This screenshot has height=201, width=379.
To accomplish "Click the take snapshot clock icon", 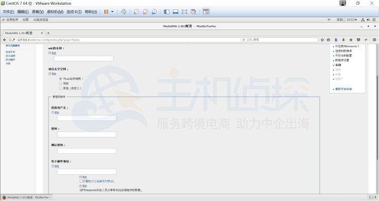I will point(136,12).
